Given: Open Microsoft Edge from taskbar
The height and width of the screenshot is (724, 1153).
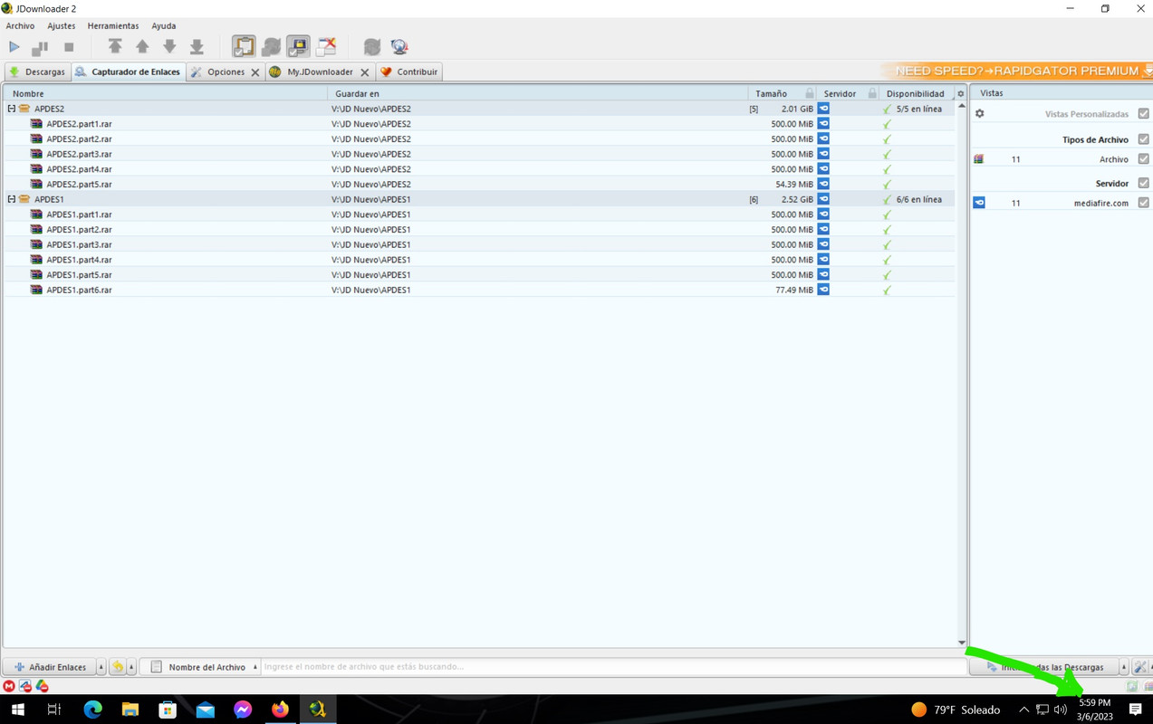Looking at the screenshot, I should (92, 710).
